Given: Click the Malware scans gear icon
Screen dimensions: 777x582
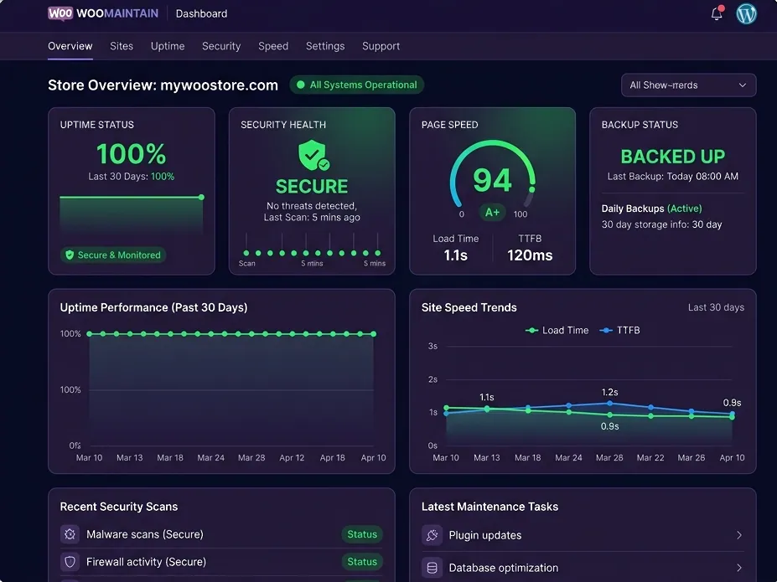Looking at the screenshot, I should (70, 534).
